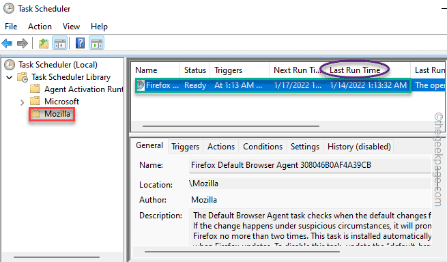This screenshot has height=262, width=447.
Task: Switch to the Triggers tab
Action: click(x=186, y=147)
